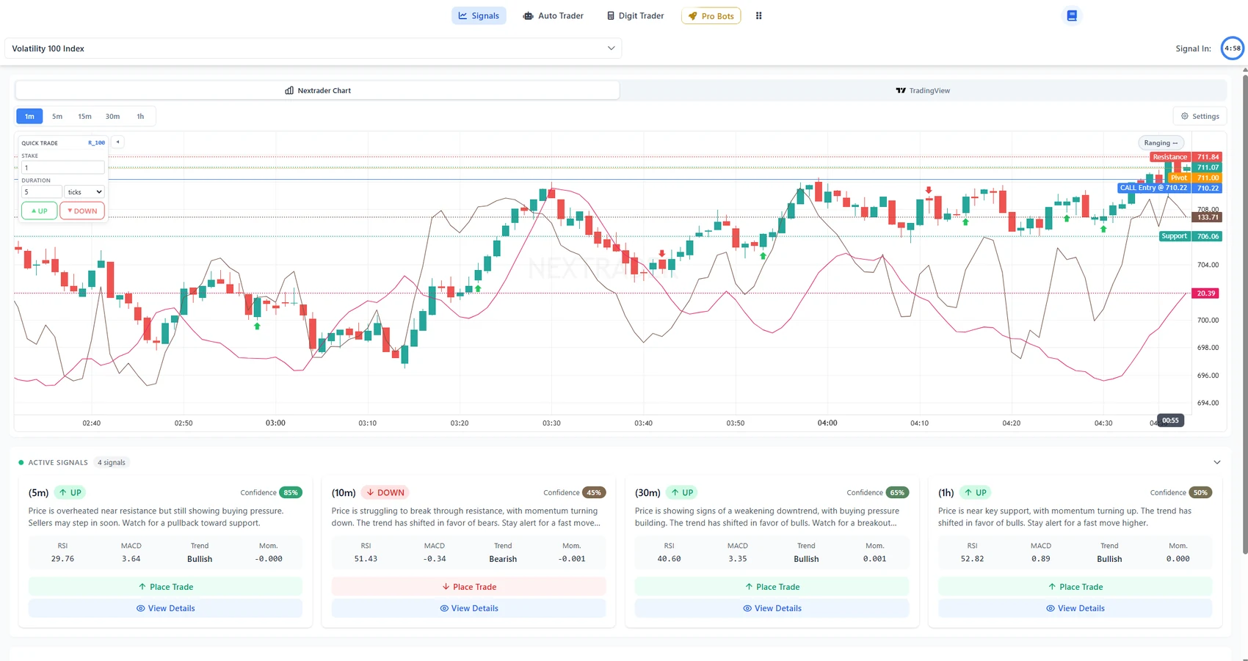
Task: Click the red 20.39 indicator value label
Action: 1205,293
